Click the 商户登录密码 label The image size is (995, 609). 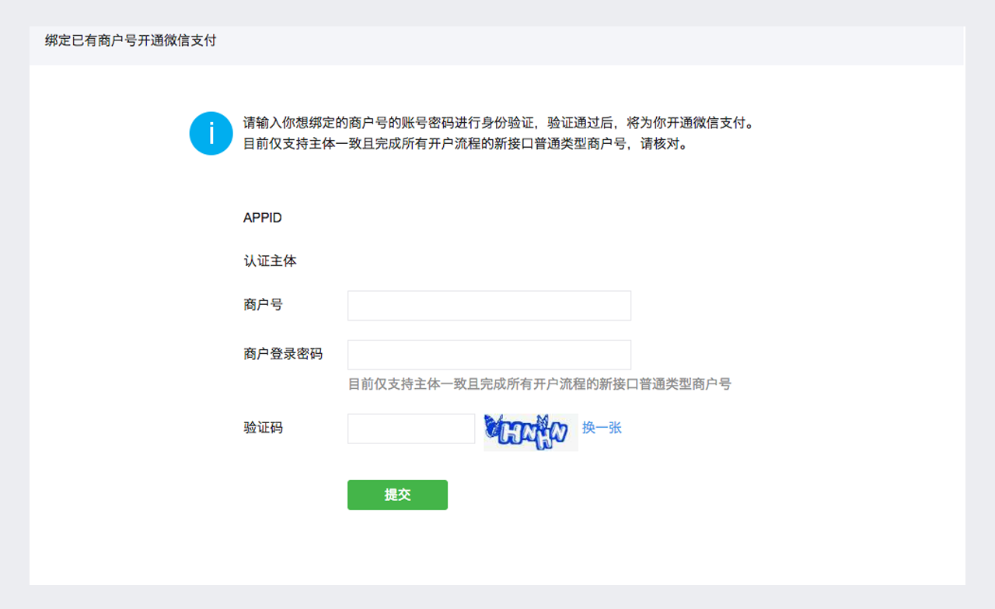tap(283, 354)
